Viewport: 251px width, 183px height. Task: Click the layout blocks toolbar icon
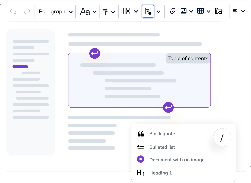(x=127, y=11)
